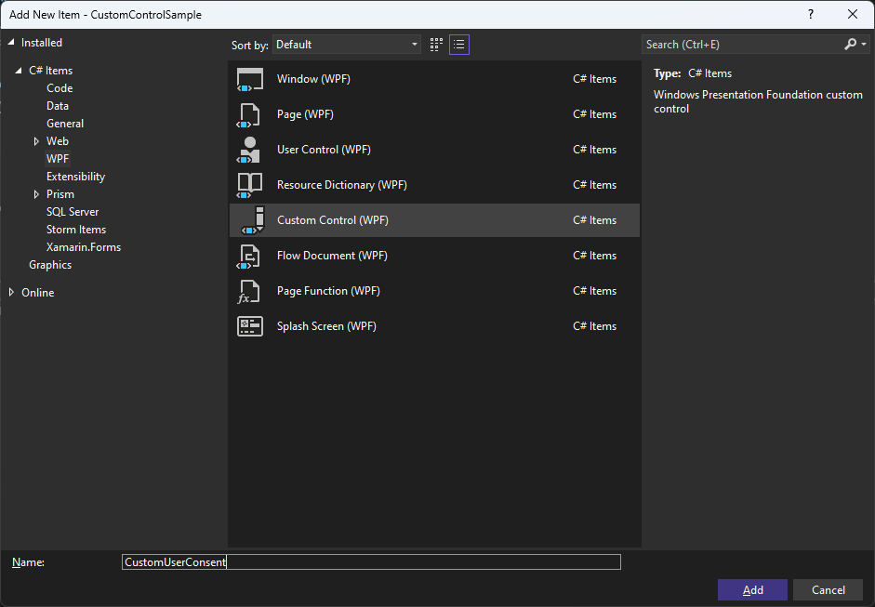Expand the Prism tree node
The image size is (875, 607).
pyautogui.click(x=36, y=194)
